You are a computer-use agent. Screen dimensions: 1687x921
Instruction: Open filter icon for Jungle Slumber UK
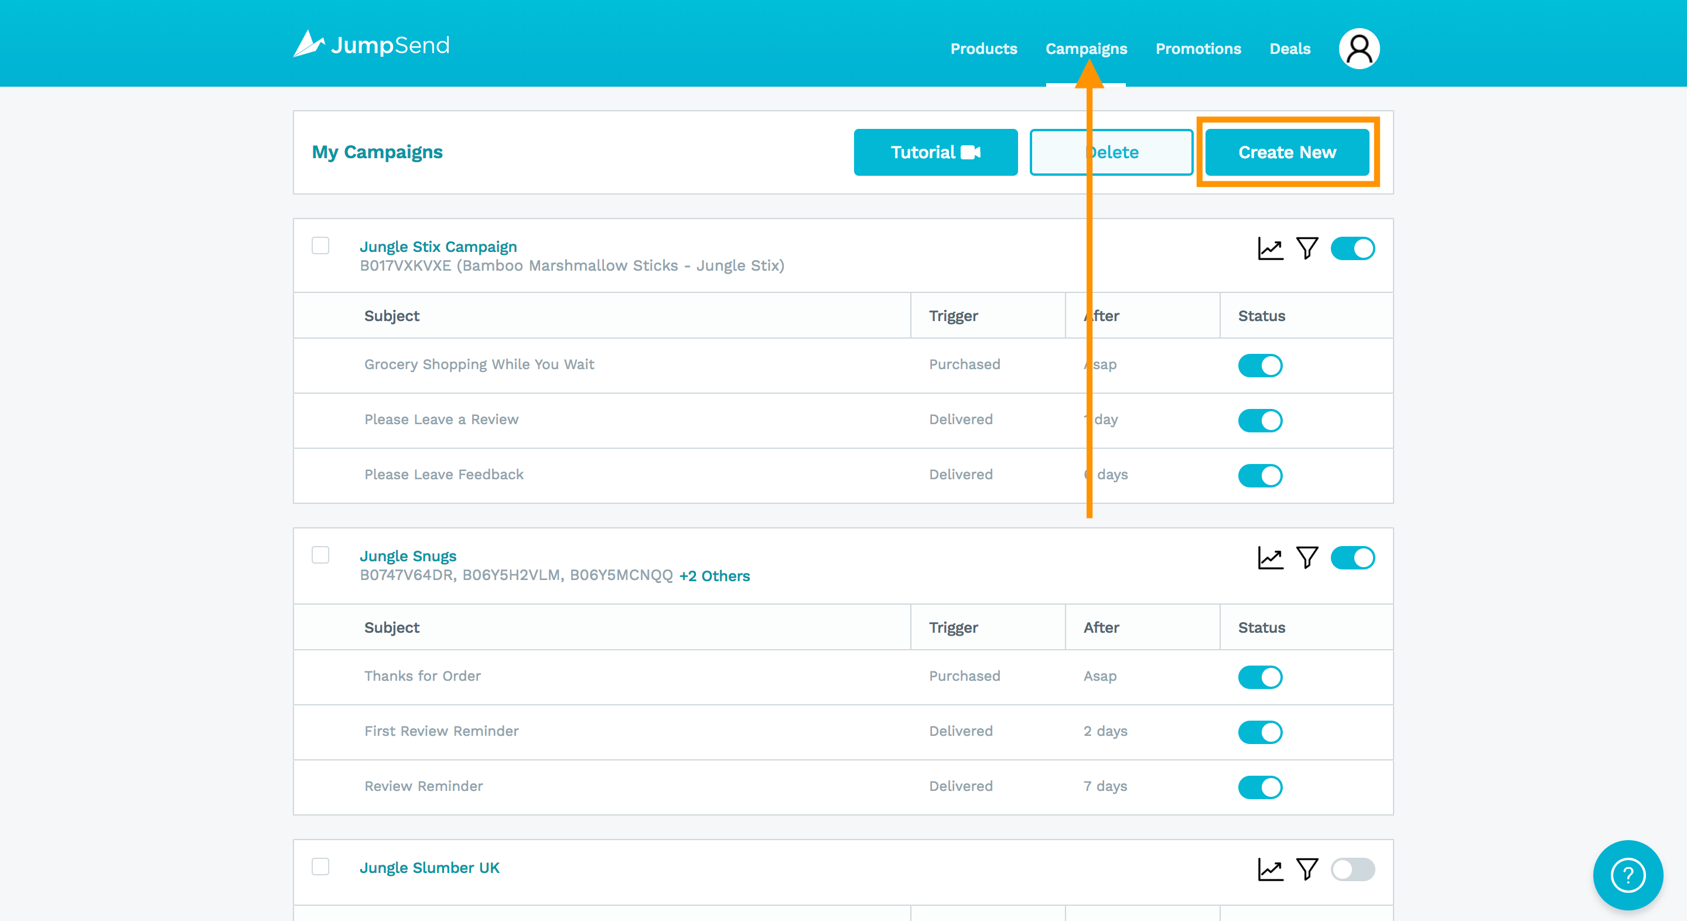[x=1307, y=869]
